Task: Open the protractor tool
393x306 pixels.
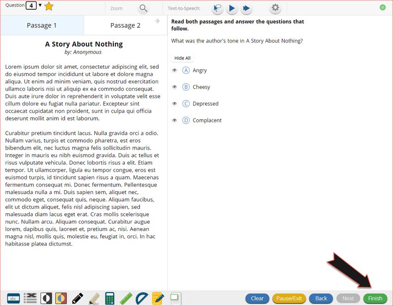Action: [142, 298]
